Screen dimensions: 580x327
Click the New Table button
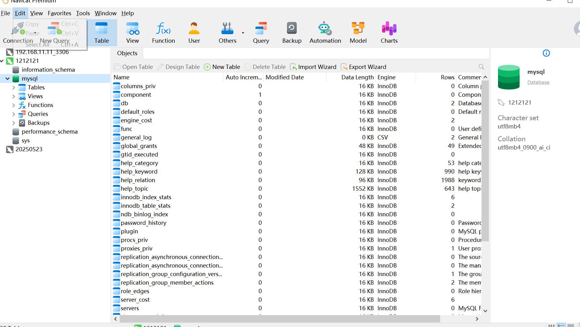point(222,67)
